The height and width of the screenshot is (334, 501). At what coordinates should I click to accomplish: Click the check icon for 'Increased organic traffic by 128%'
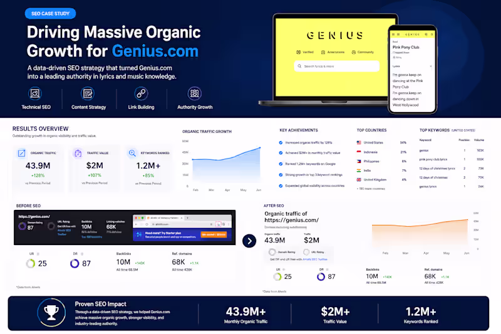281,142
